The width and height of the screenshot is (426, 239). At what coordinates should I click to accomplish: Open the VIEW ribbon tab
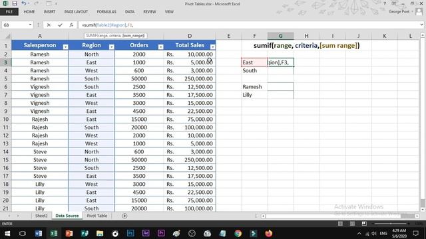click(x=169, y=12)
